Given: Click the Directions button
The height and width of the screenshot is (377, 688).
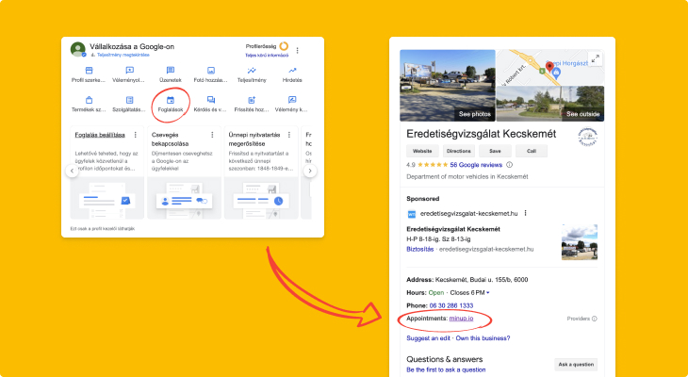Looking at the screenshot, I should click(x=459, y=151).
